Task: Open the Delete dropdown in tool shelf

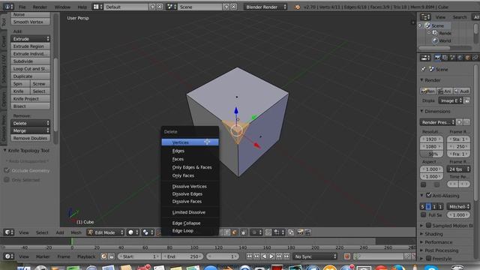Action: point(31,123)
